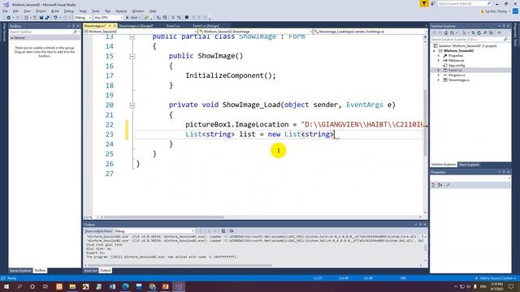
Task: Click the Visual Studio taskbar icon
Action: (179, 286)
